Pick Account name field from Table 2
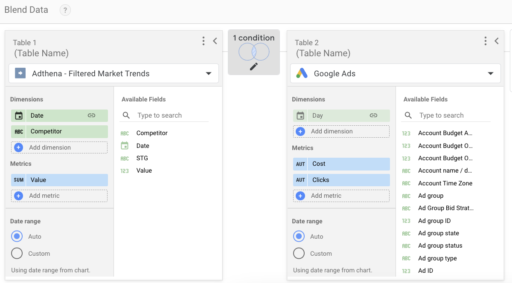The image size is (512, 283). point(445,170)
